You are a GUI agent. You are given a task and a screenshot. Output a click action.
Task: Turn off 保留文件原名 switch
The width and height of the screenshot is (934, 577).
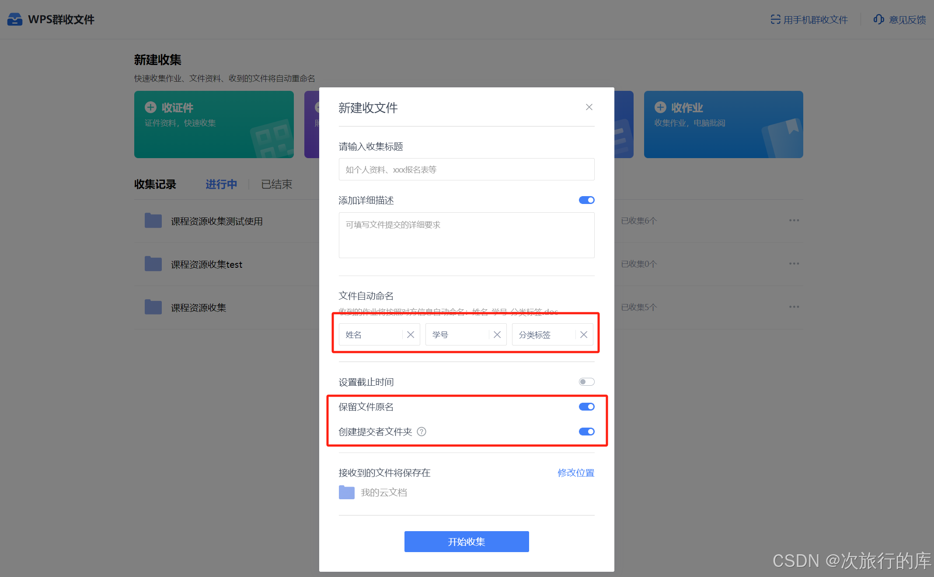point(586,407)
